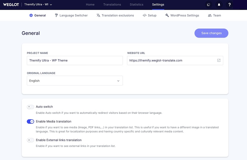Click the PROJECT NAME field label

pos(37,53)
